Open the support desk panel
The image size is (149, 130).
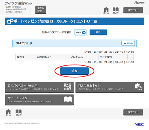(39, 100)
